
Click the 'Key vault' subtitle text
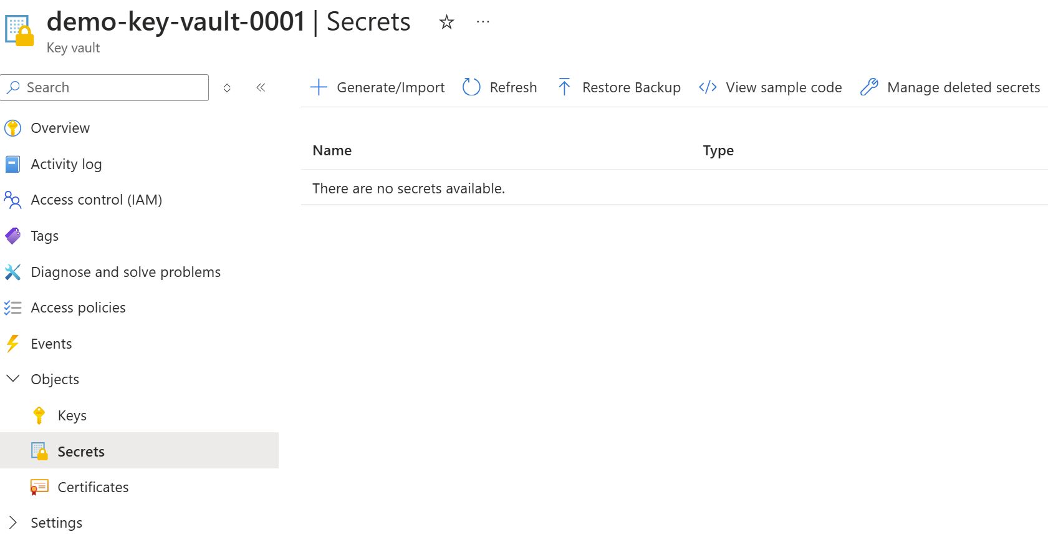point(73,48)
